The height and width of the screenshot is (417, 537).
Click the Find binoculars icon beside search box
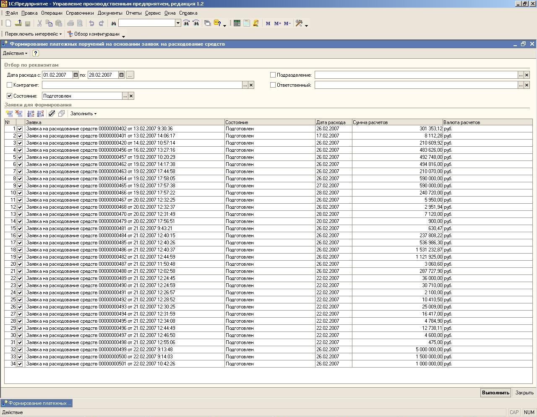coord(113,23)
